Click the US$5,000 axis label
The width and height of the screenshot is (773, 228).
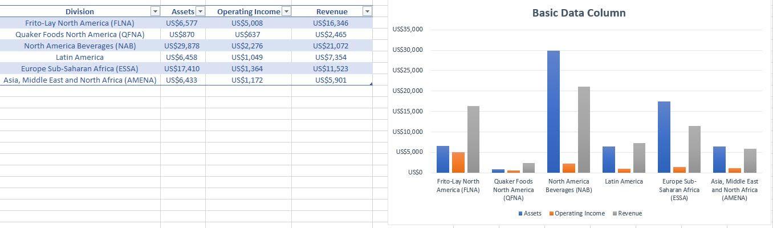tap(410, 152)
